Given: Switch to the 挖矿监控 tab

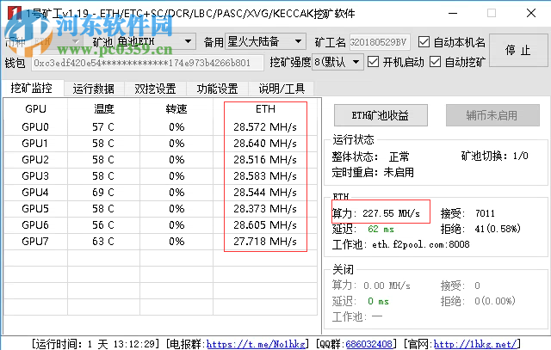Looking at the screenshot, I should [x=32, y=88].
